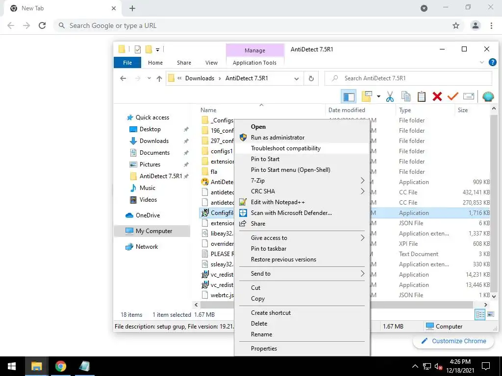The image size is (502, 376).
Task: Sort files by Date modified column
Action: coord(347,110)
